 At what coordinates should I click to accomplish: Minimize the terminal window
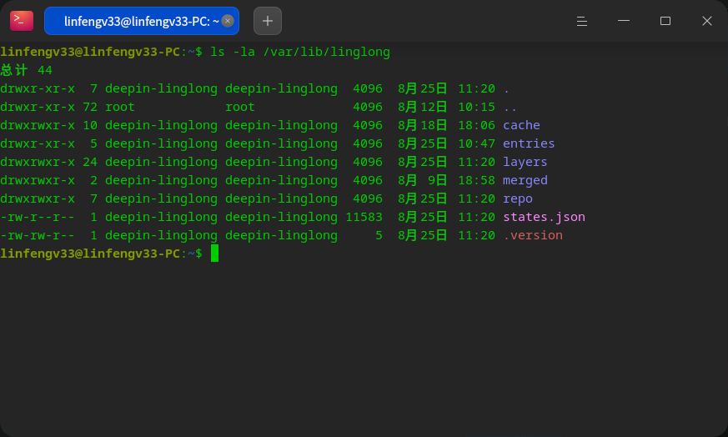(624, 21)
